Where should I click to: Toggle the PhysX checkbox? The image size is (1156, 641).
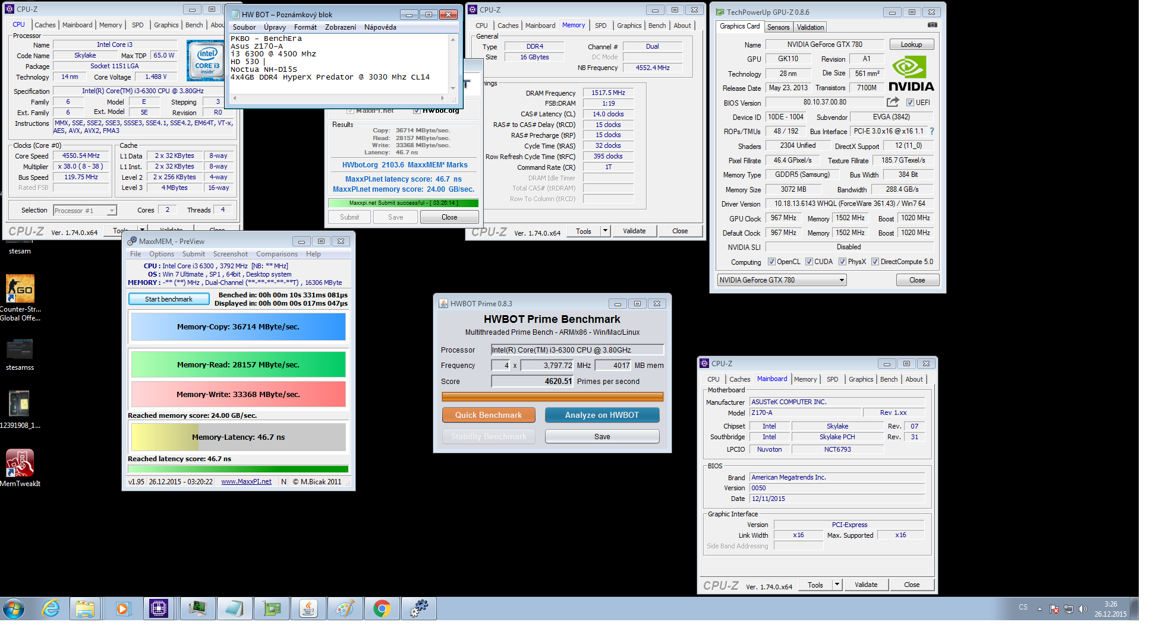[842, 262]
